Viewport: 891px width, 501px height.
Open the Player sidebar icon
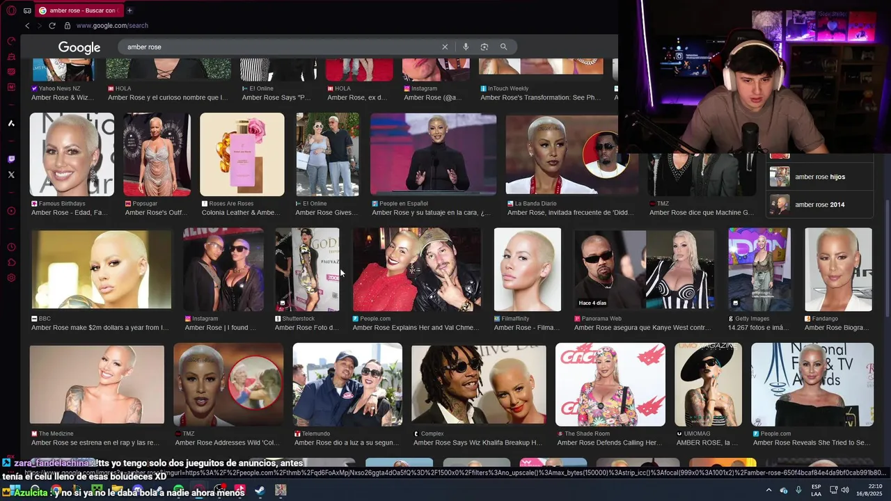[x=11, y=211]
